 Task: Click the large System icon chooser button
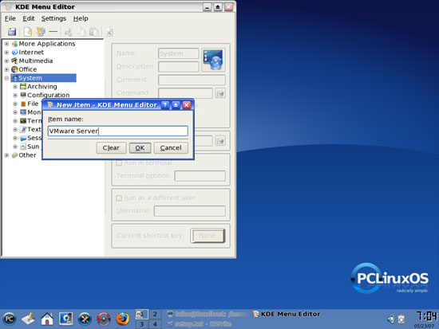[x=213, y=60]
